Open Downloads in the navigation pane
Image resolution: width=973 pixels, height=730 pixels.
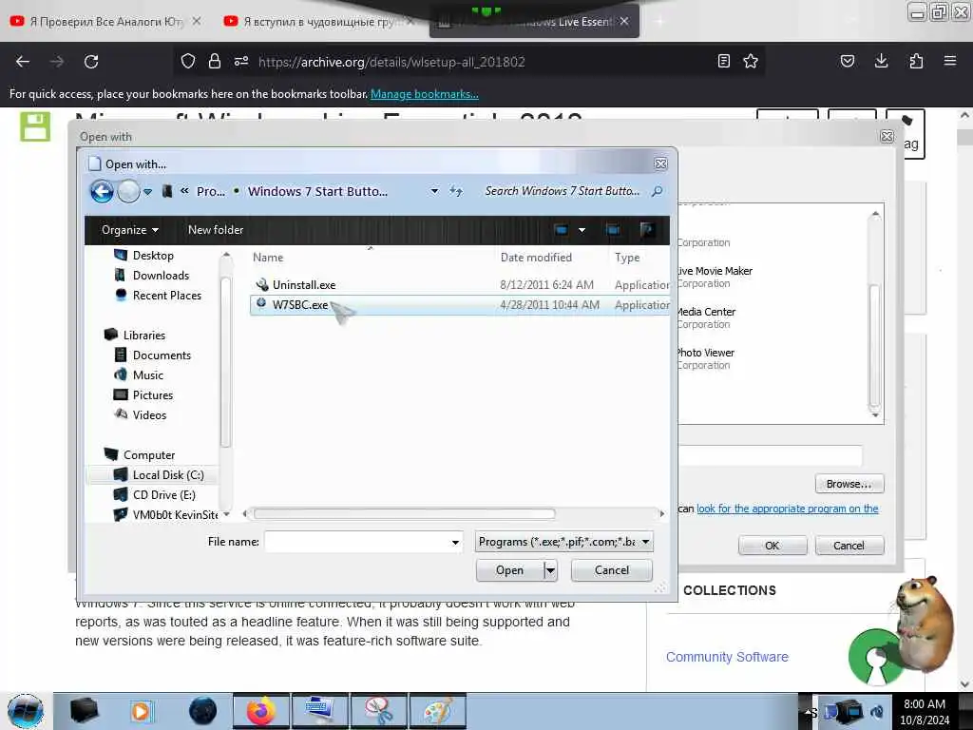(161, 275)
